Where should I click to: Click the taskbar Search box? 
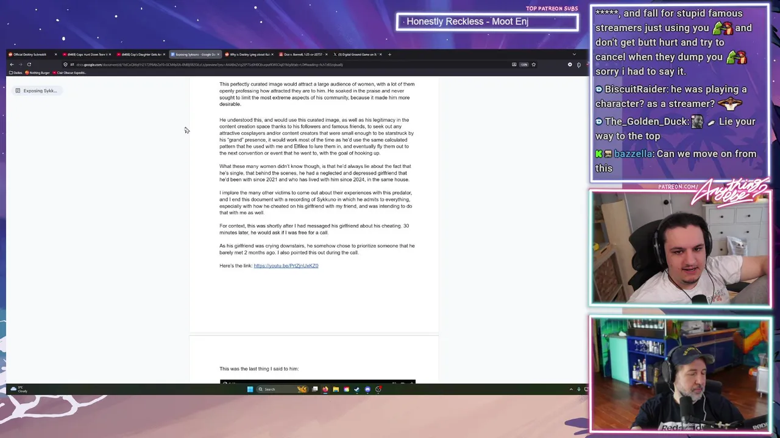click(x=283, y=389)
